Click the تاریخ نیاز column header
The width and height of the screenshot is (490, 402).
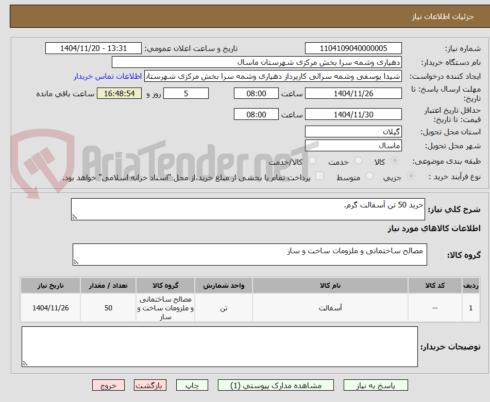click(50, 285)
